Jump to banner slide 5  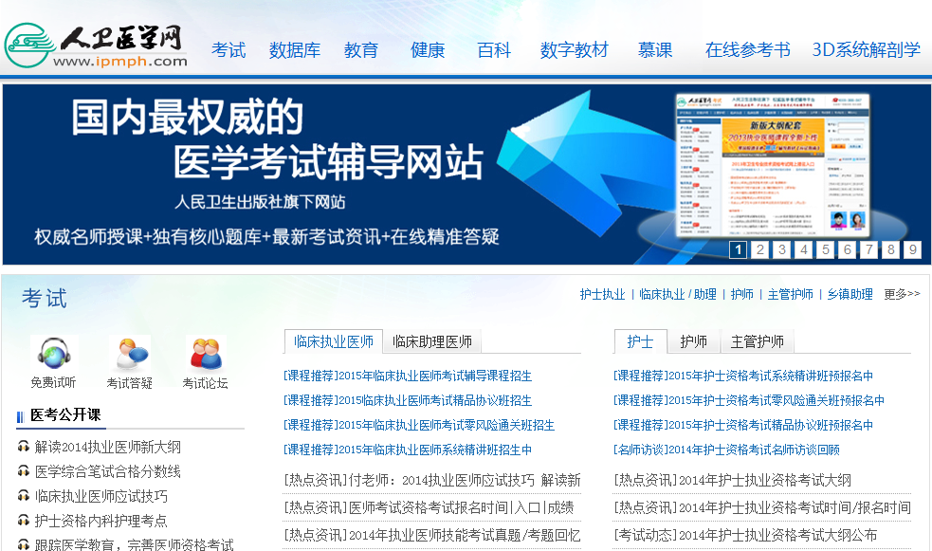[826, 250]
